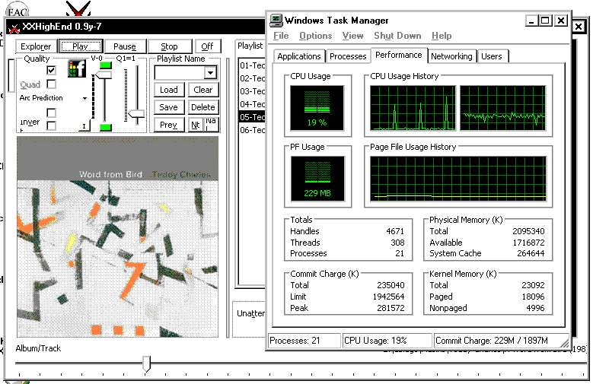Click the Playlist Name input field

179,72
